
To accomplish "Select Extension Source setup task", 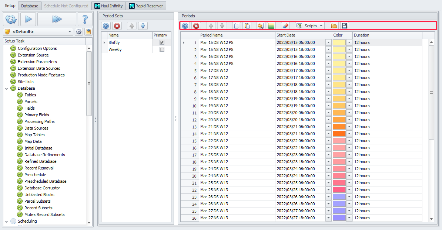I will tap(33, 55).
